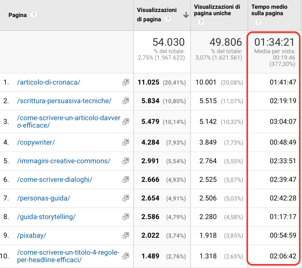Screen dimensions: 302x268
Task: Open the /articolo-di-cronaca/ link
Action: point(49,82)
